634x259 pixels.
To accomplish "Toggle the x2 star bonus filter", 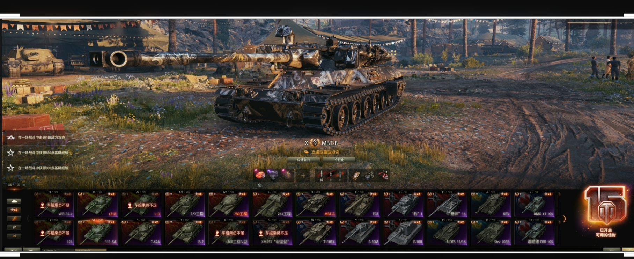I will point(14,210).
